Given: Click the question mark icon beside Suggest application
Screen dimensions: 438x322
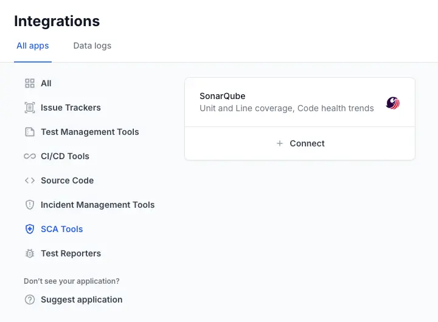Looking at the screenshot, I should (30, 300).
